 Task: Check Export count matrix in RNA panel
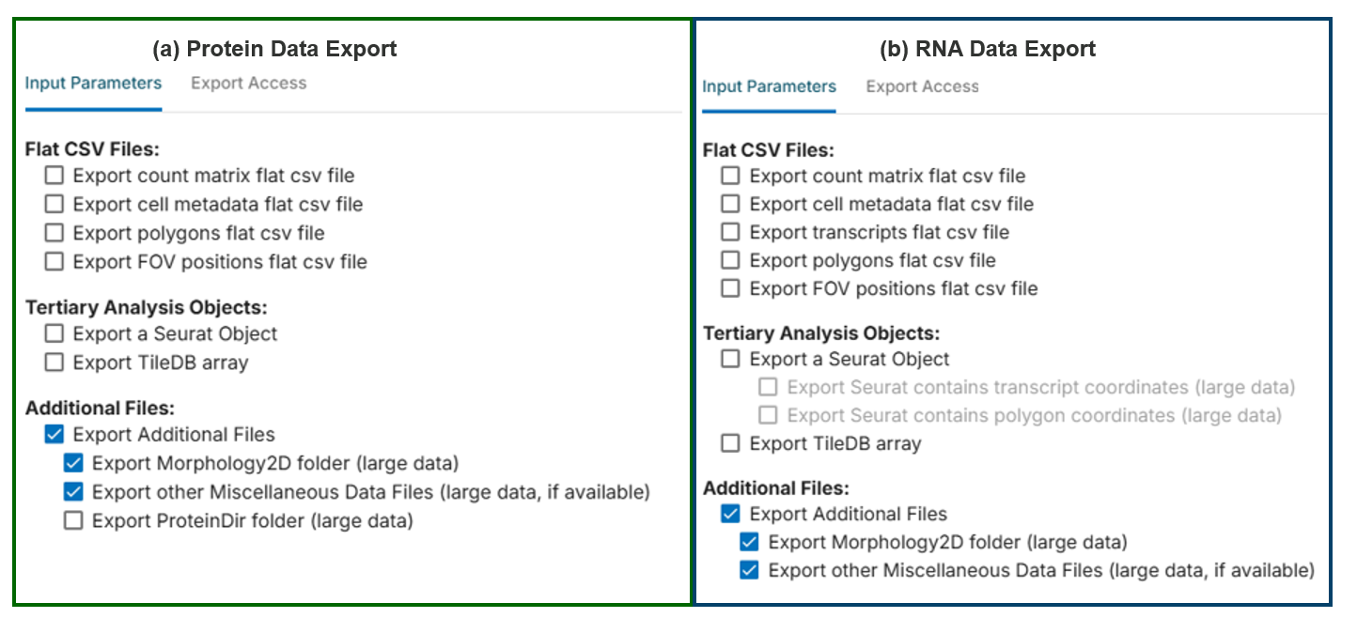click(x=730, y=176)
